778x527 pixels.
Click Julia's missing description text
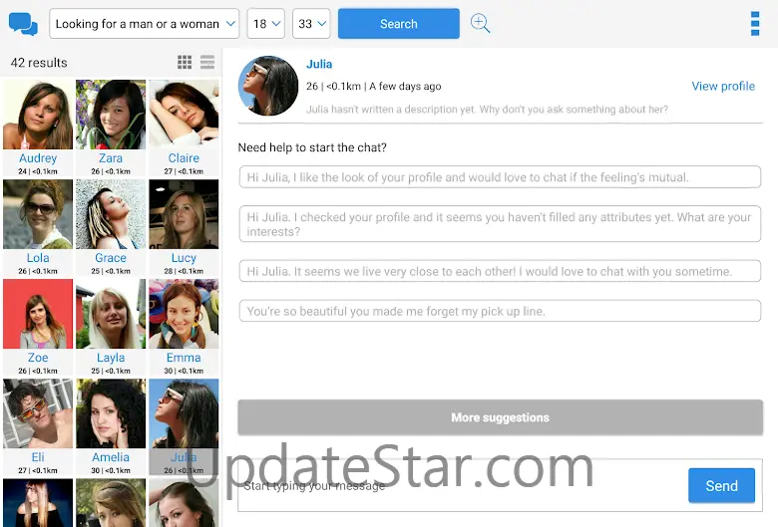(487, 109)
